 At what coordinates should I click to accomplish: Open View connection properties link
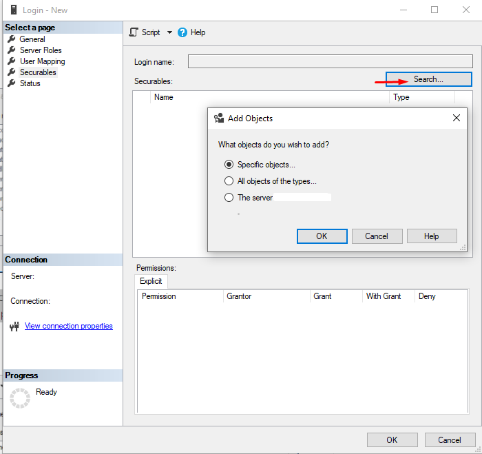[69, 326]
